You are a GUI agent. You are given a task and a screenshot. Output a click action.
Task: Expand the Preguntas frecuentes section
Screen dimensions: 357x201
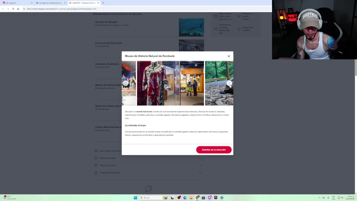pos(148,173)
